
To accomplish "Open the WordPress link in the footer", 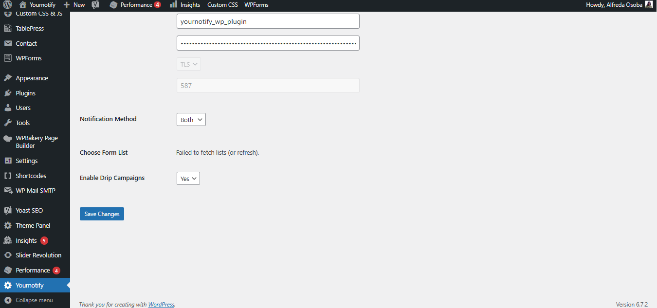I will 161,305.
